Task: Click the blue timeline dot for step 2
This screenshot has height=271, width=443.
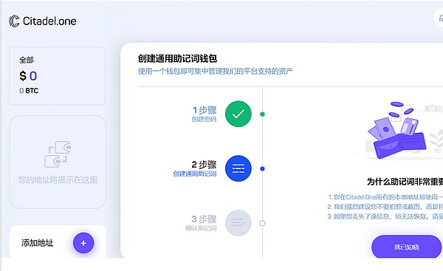Action: pyautogui.click(x=262, y=168)
